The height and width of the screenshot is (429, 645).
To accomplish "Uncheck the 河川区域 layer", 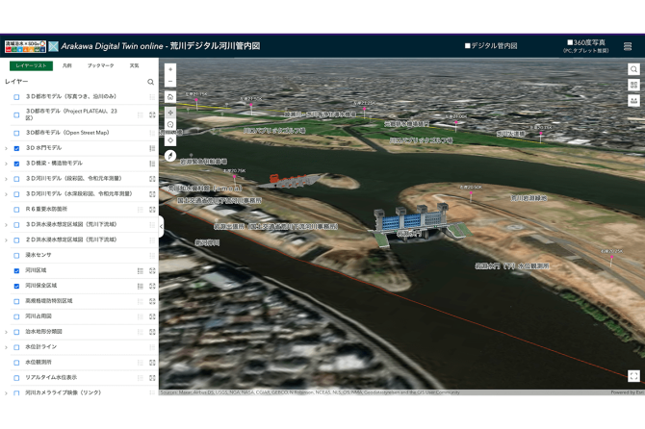I will point(16,271).
